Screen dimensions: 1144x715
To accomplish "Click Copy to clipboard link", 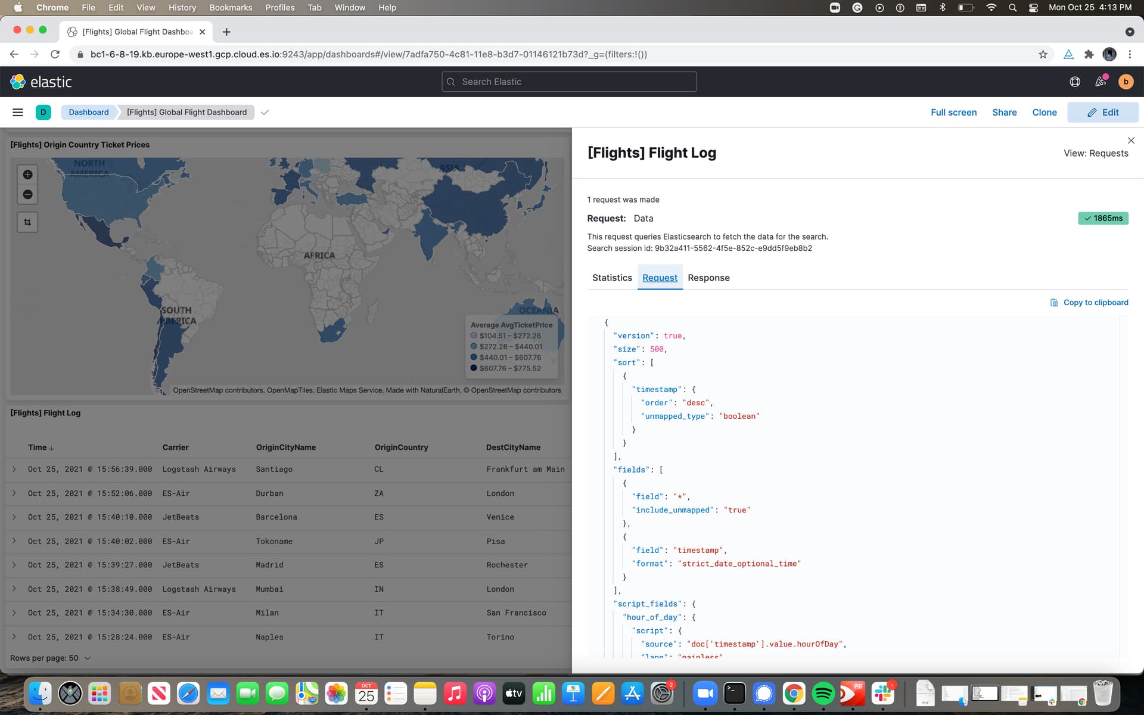I will [1089, 303].
